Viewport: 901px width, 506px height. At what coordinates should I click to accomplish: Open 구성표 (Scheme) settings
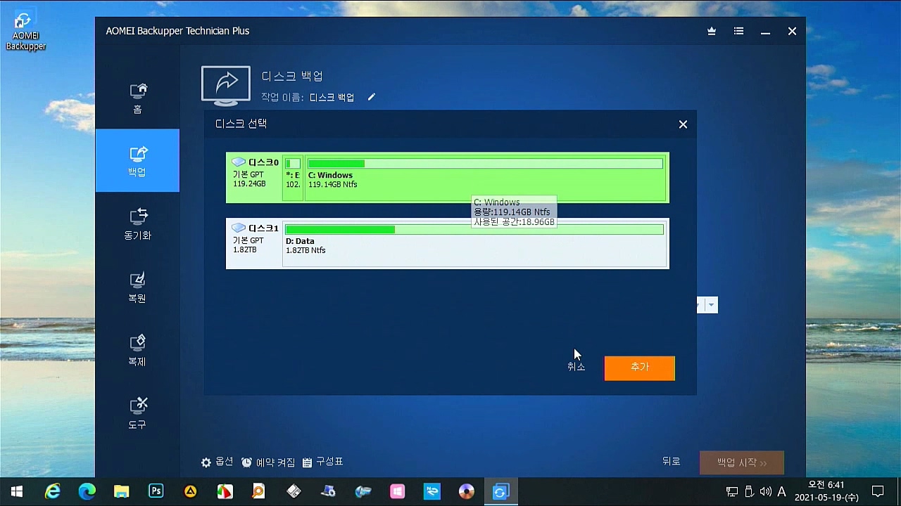pos(322,462)
